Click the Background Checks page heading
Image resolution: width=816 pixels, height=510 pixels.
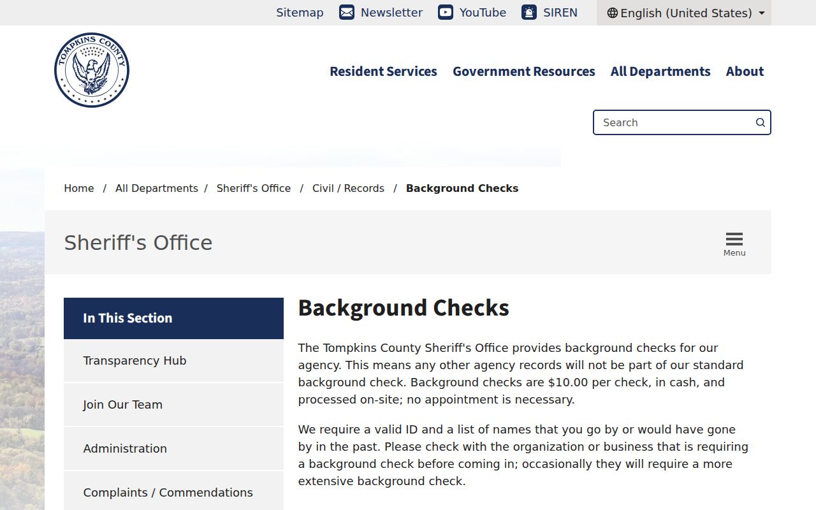404,308
